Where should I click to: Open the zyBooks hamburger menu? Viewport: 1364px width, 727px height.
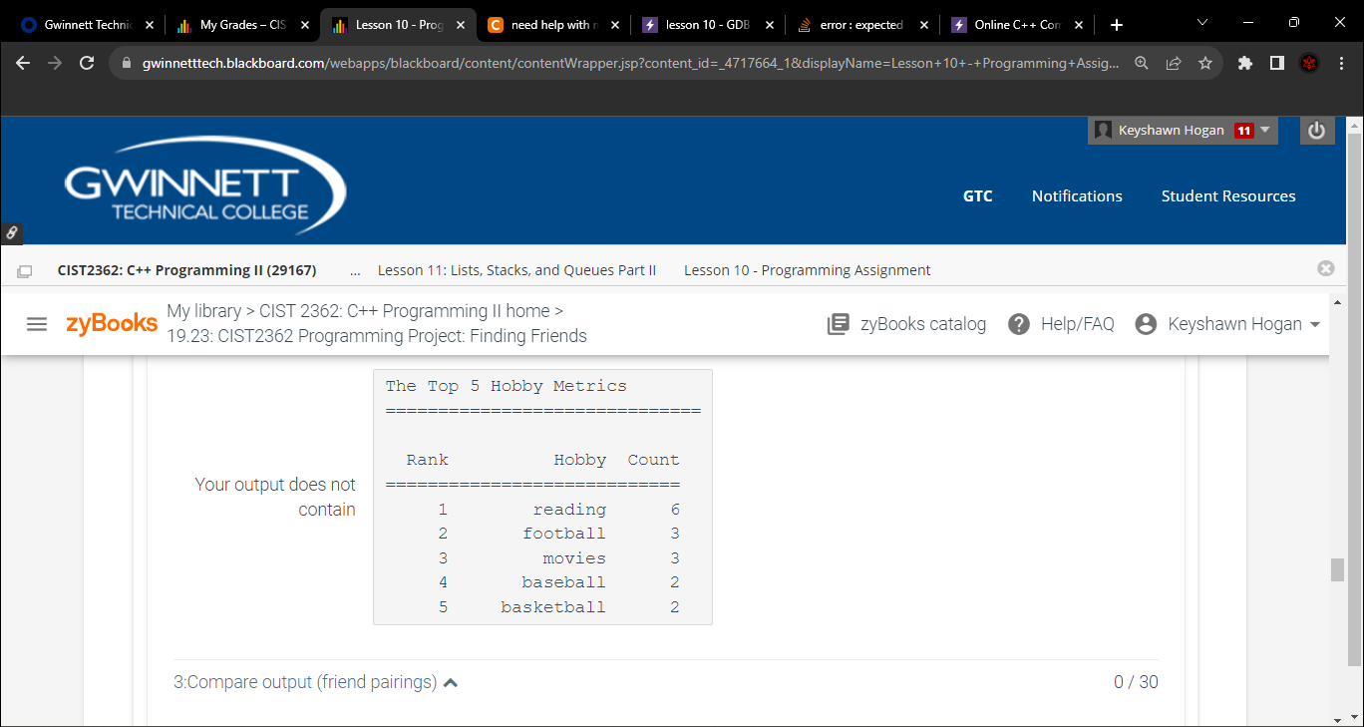(x=37, y=323)
